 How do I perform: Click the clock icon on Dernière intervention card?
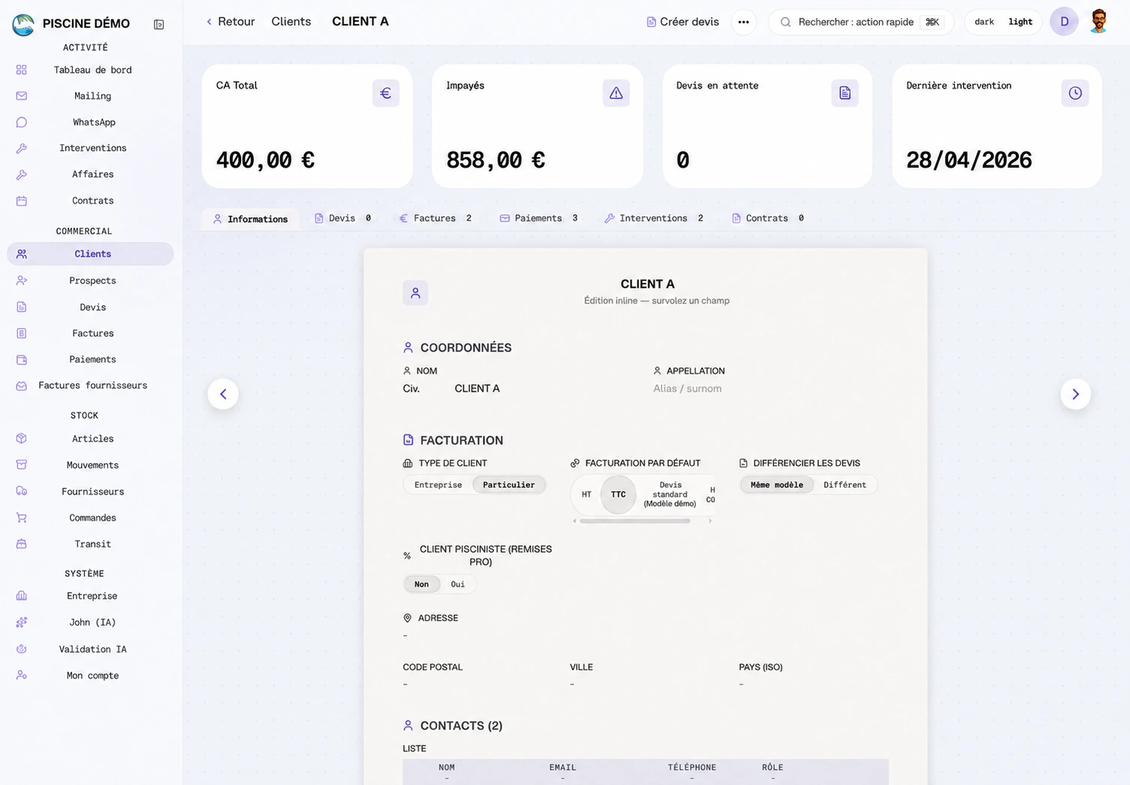click(x=1075, y=93)
